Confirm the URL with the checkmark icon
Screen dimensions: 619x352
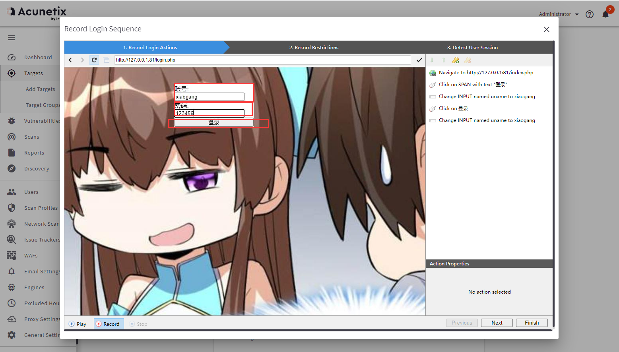(419, 60)
